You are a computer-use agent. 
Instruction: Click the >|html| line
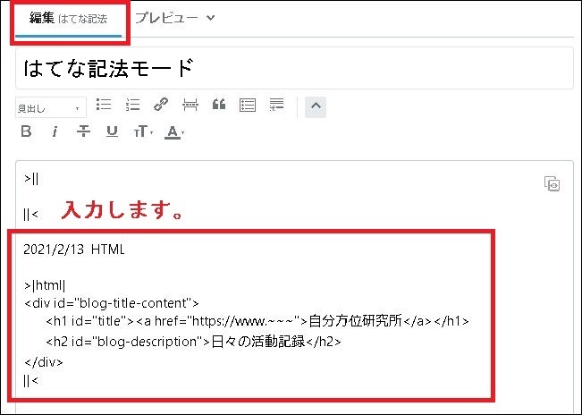45,285
